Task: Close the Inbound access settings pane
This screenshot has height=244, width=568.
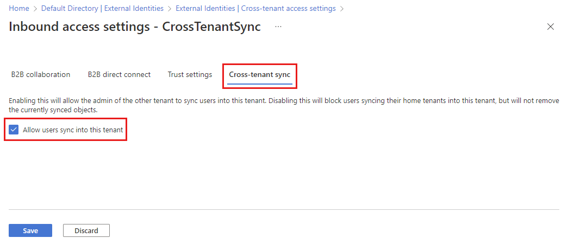Action: (551, 27)
